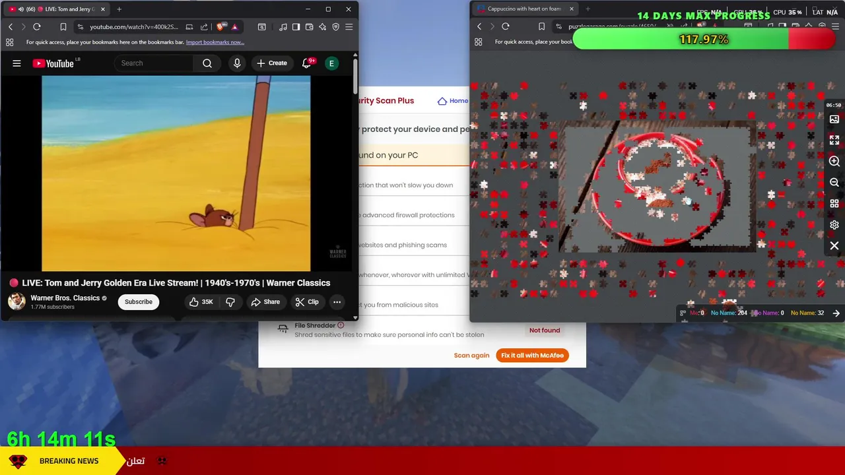Select the Cappuccino with heart on foam tab
The image size is (845, 475).
pos(524,9)
